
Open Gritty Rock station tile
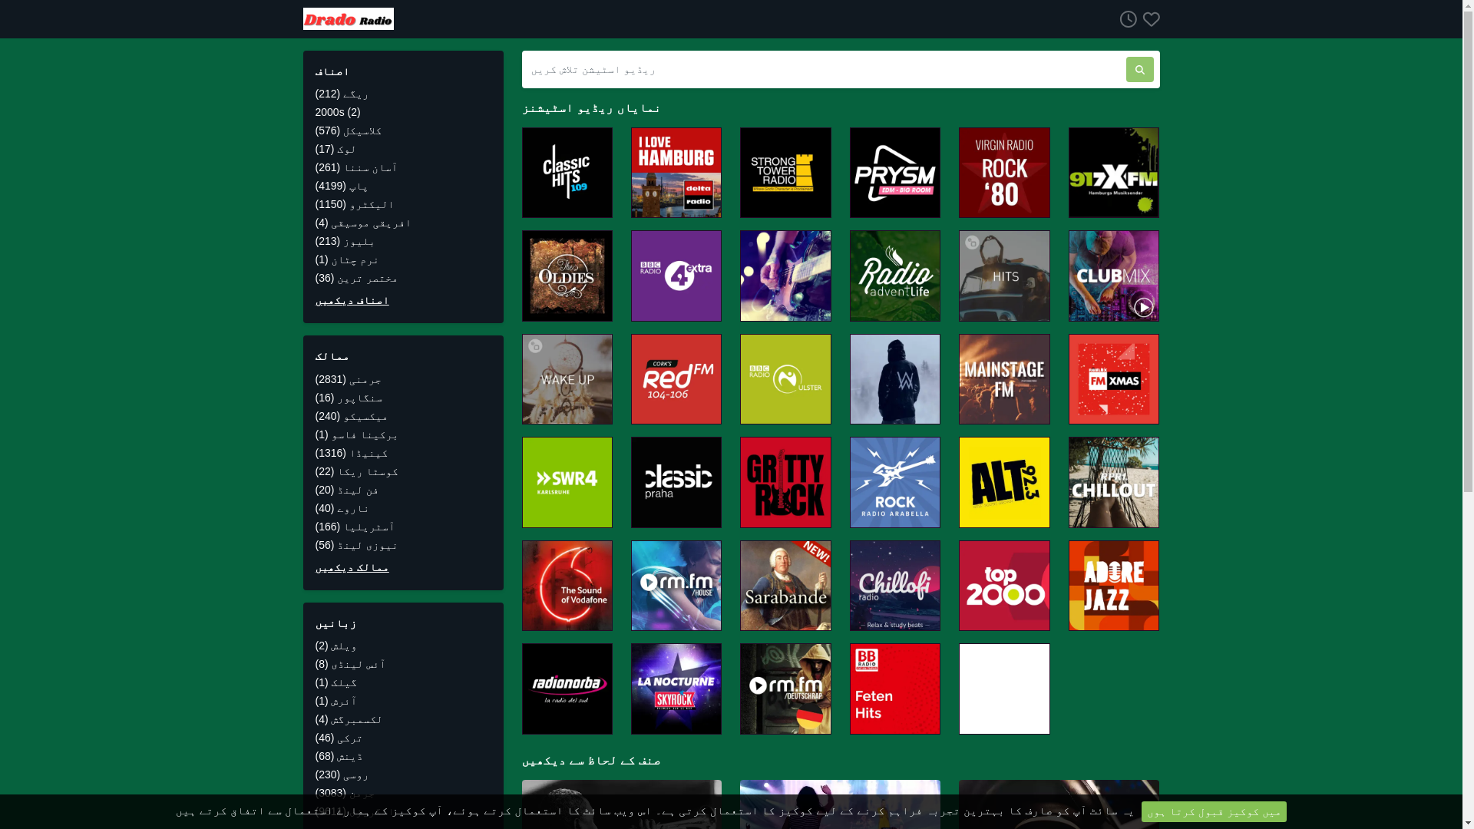(785, 483)
